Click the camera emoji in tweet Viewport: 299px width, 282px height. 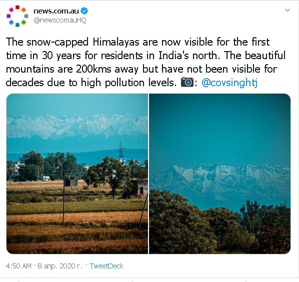[x=187, y=82]
